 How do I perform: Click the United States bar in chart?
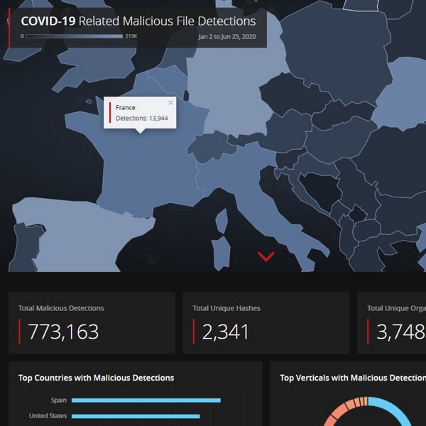pyautogui.click(x=136, y=416)
